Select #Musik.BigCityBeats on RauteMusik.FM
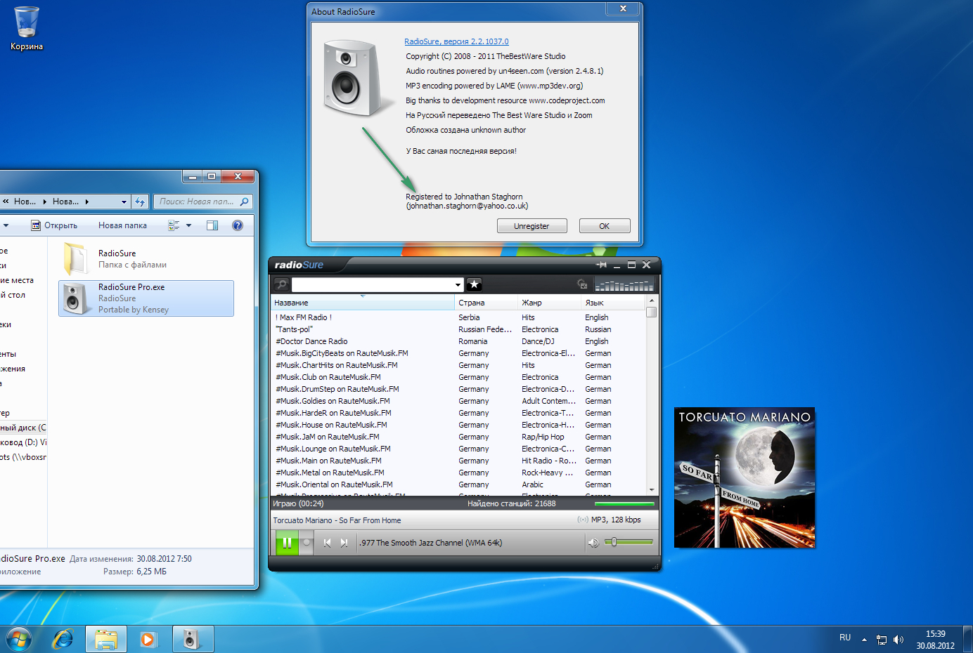 pyautogui.click(x=458, y=353)
